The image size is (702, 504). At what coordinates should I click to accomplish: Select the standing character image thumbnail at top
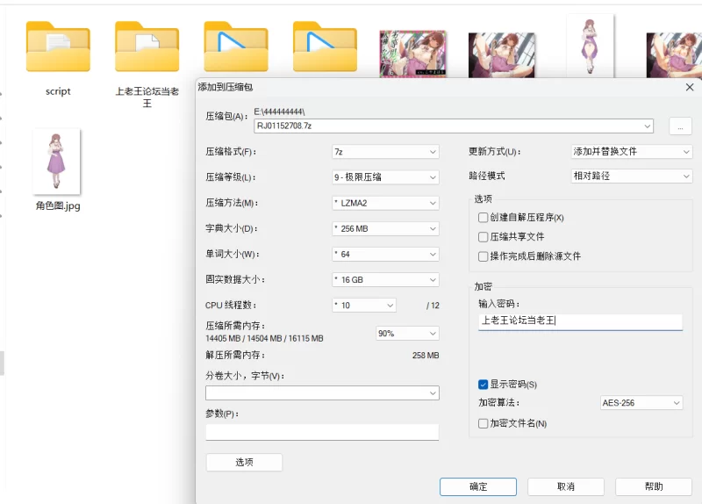(x=590, y=47)
